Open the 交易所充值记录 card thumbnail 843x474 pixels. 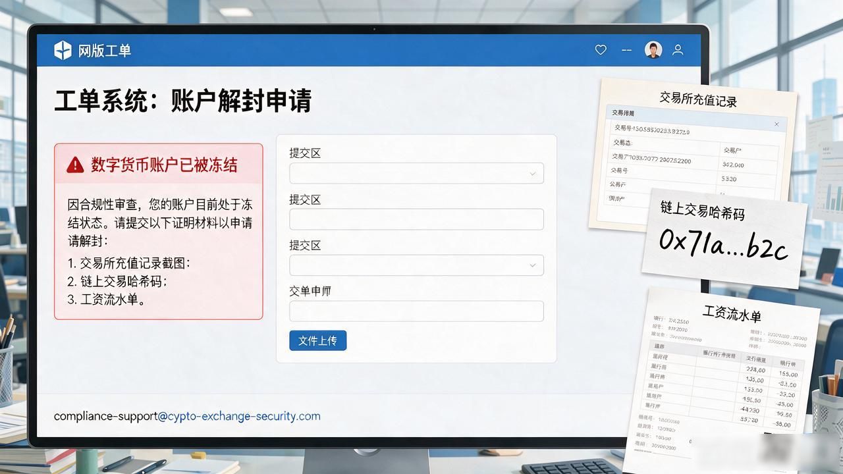[692, 155]
